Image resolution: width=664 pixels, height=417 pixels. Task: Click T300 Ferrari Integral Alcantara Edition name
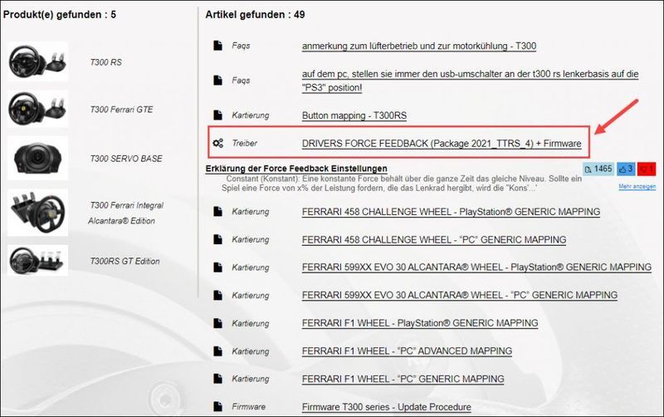[x=126, y=213]
